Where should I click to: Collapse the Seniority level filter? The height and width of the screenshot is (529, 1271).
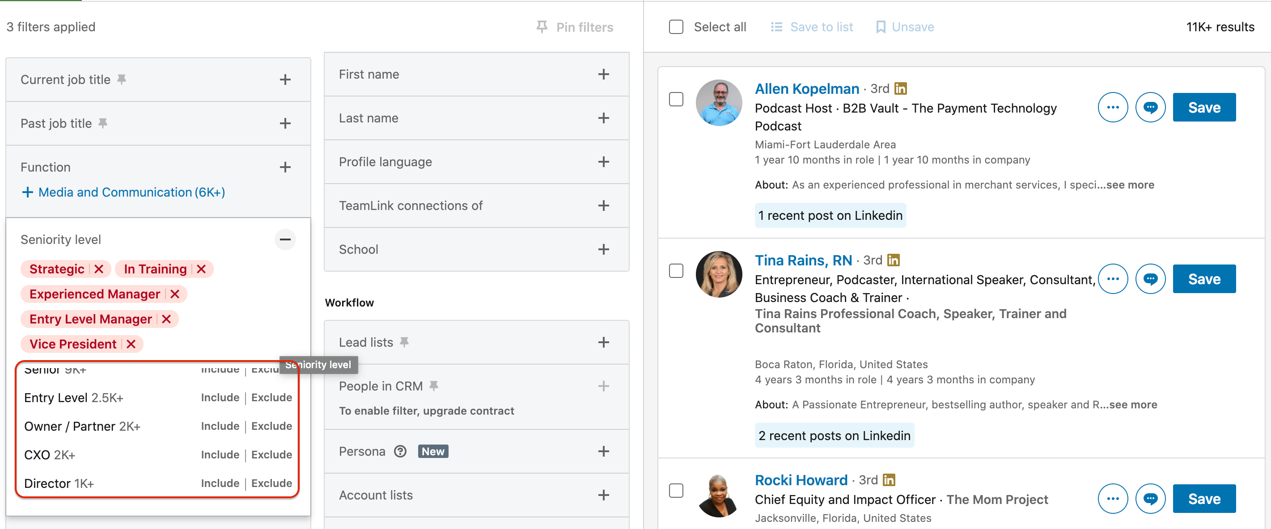(285, 239)
